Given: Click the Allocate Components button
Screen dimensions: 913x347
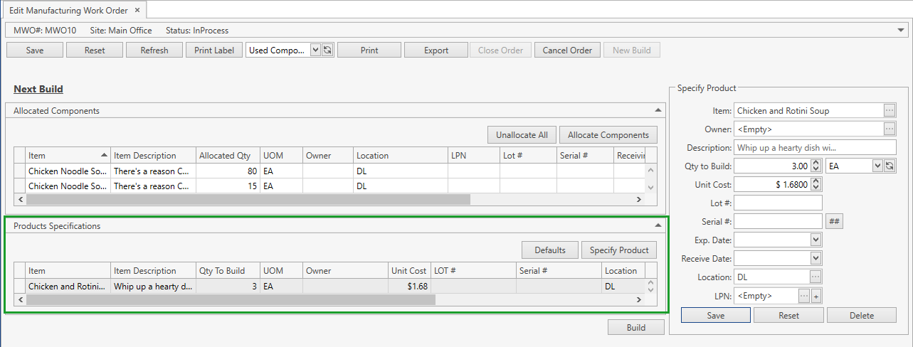Looking at the screenshot, I should 608,135.
